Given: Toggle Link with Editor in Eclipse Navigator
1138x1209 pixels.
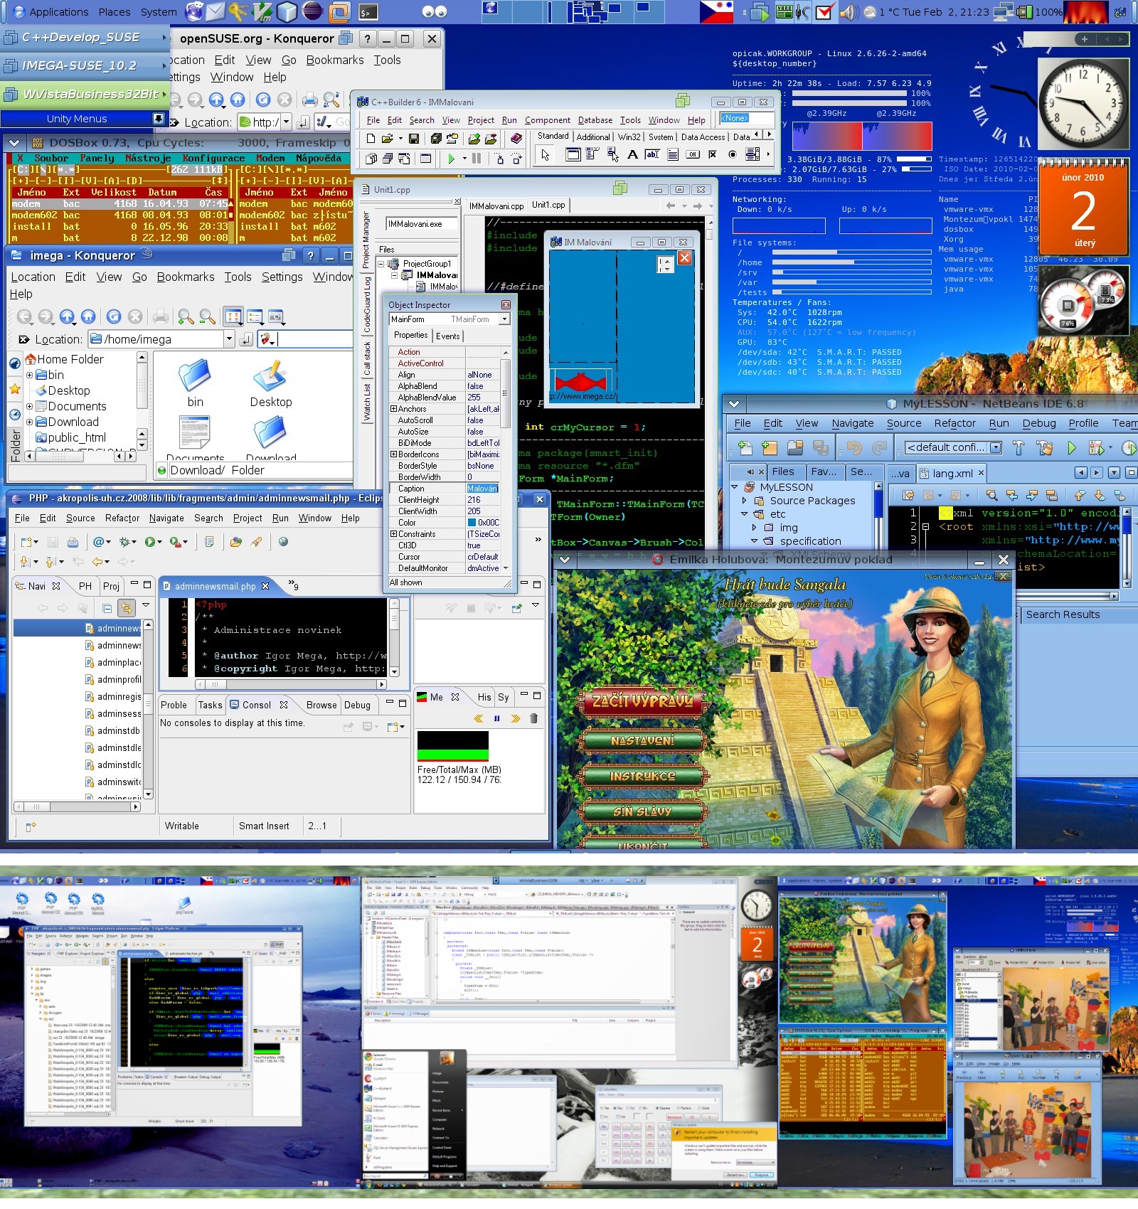Looking at the screenshot, I should (x=126, y=608).
